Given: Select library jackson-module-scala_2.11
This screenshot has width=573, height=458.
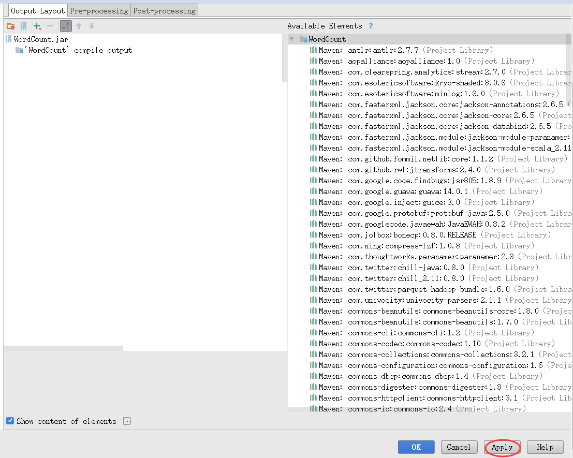Looking at the screenshot, I should pyautogui.click(x=440, y=148).
